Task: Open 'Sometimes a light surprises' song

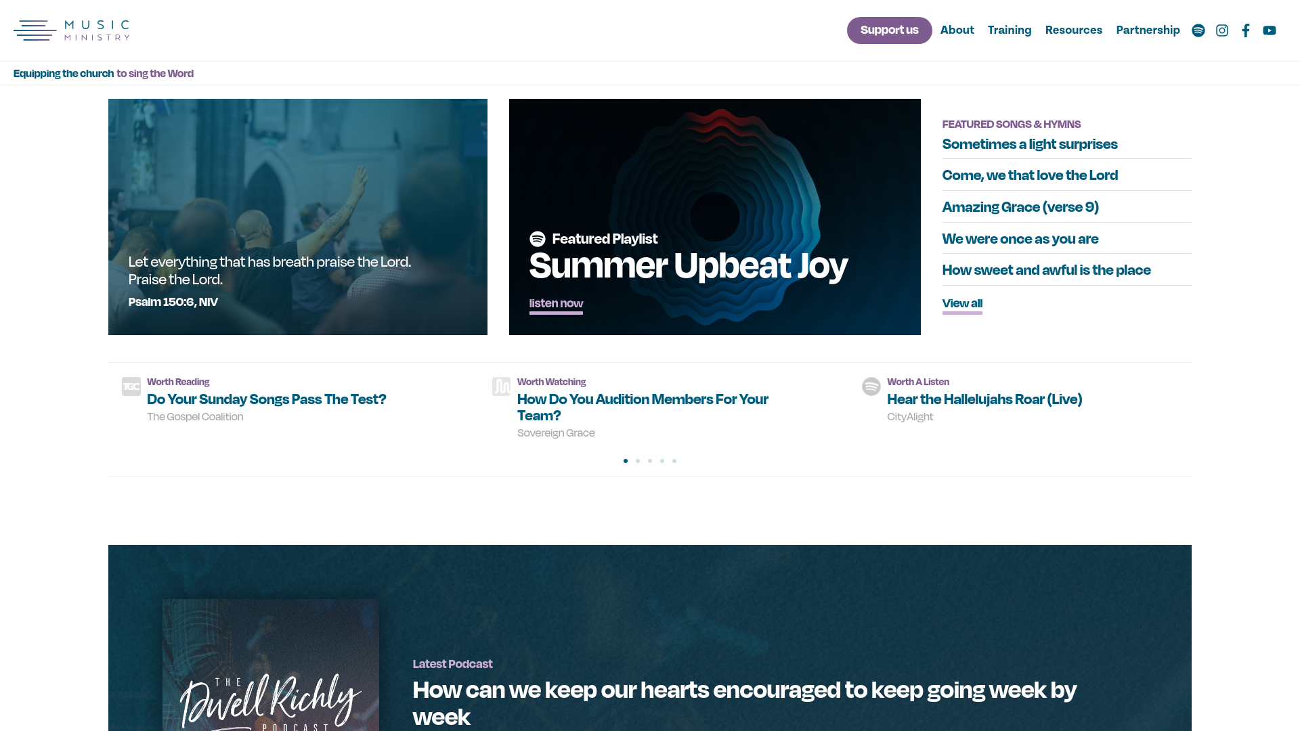Action: click(x=1030, y=144)
